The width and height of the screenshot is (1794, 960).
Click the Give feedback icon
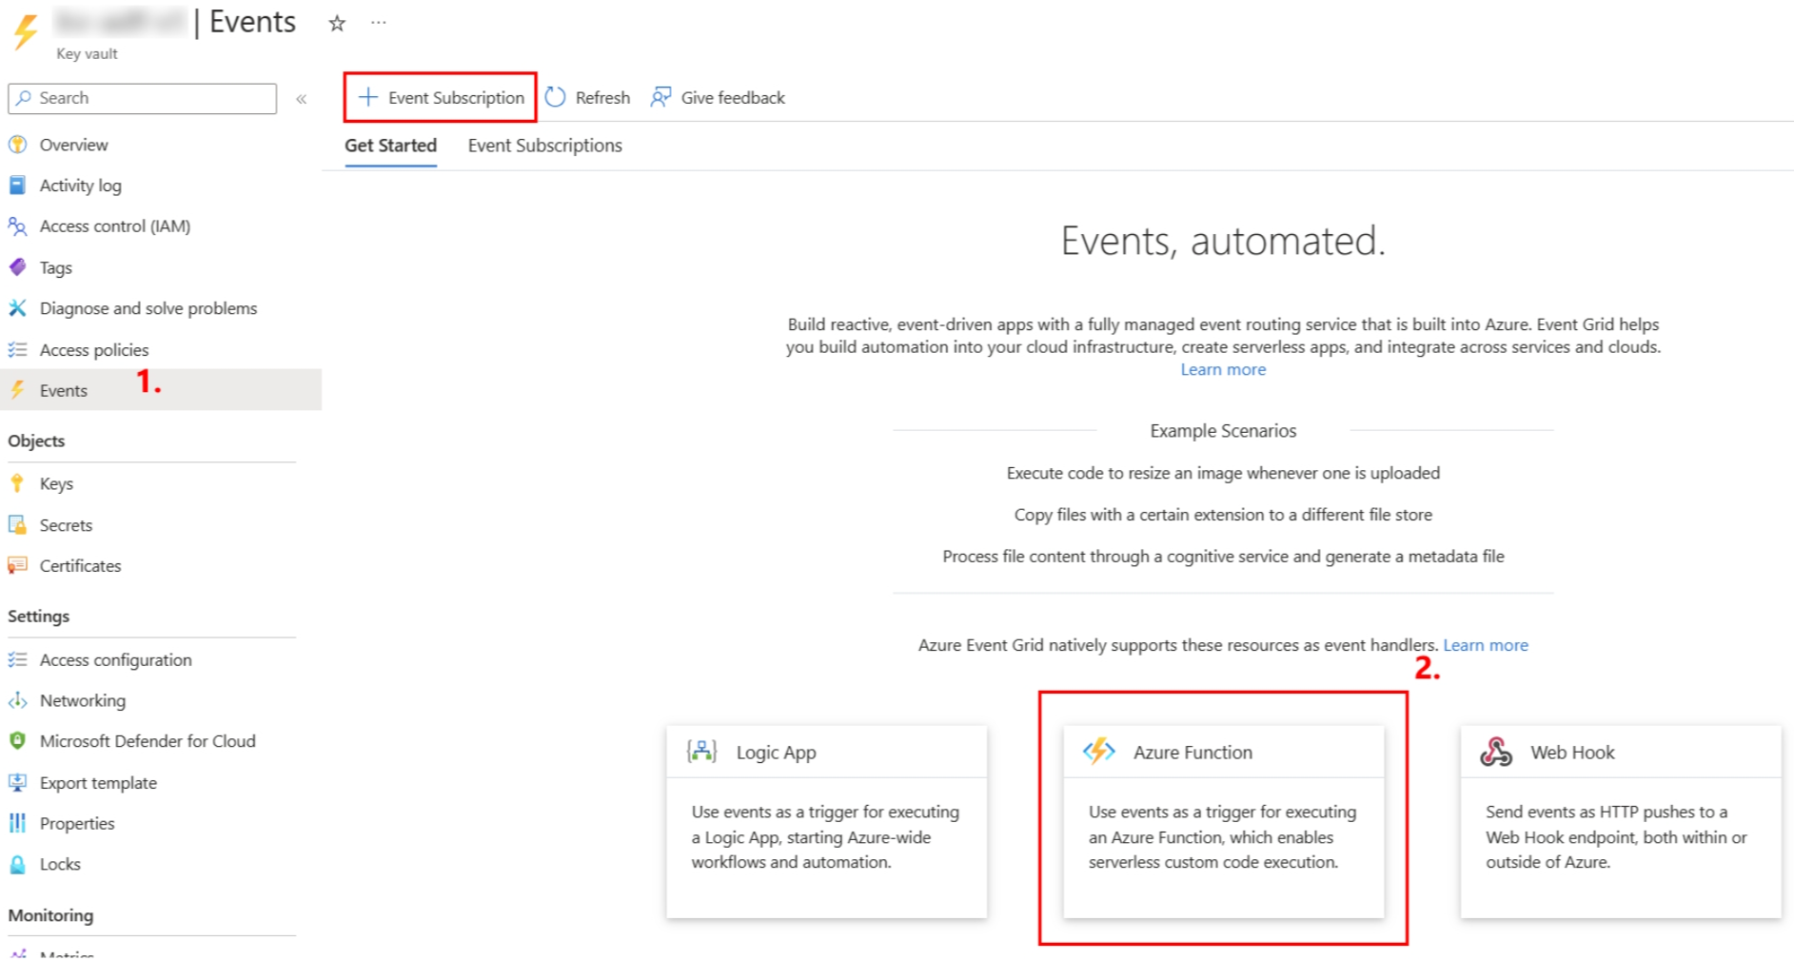coord(660,98)
